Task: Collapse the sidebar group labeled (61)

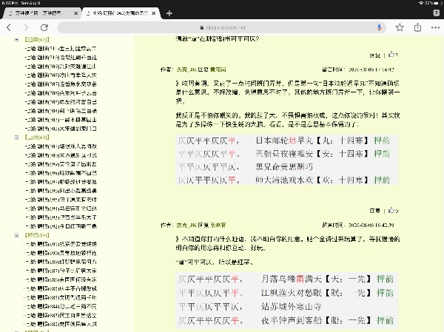Action: pyautogui.click(x=16, y=40)
